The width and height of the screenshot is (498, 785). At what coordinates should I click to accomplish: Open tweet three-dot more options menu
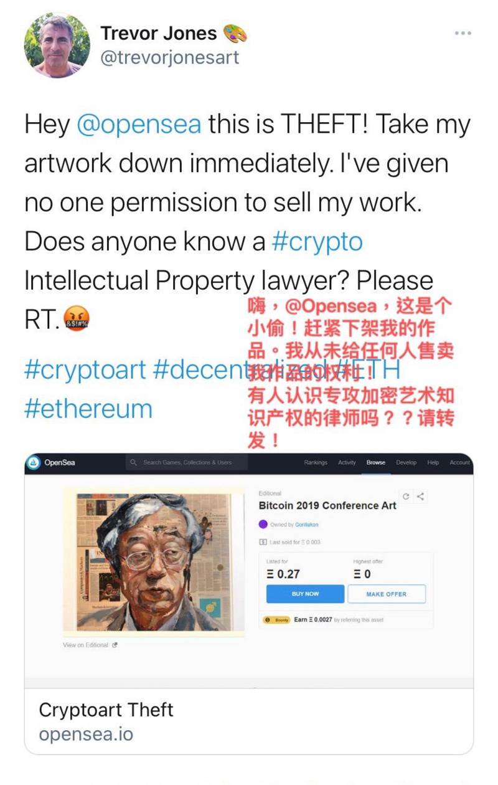tap(463, 34)
